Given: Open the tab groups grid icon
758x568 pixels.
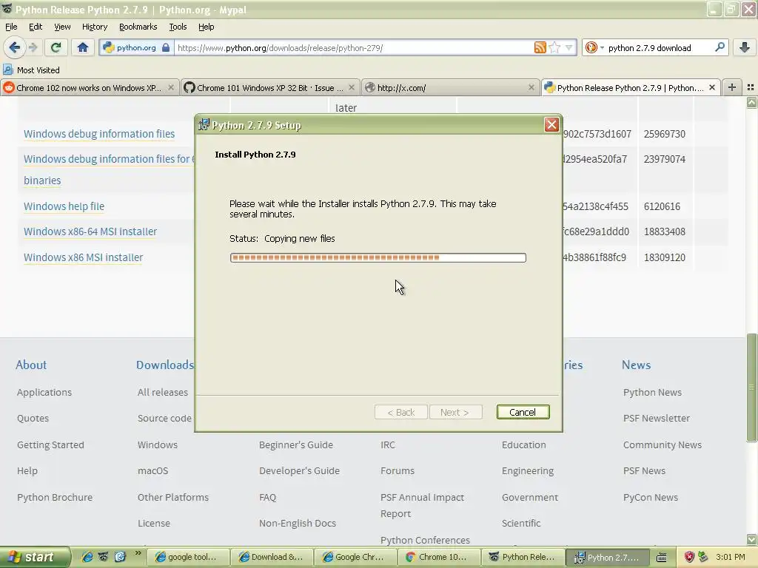Looking at the screenshot, I should [751, 87].
